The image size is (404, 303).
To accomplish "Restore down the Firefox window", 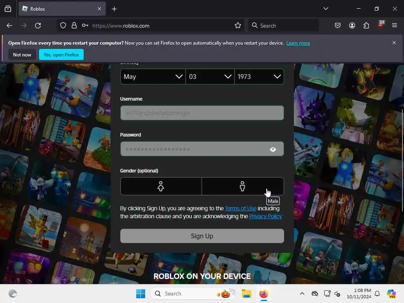I will (377, 9).
